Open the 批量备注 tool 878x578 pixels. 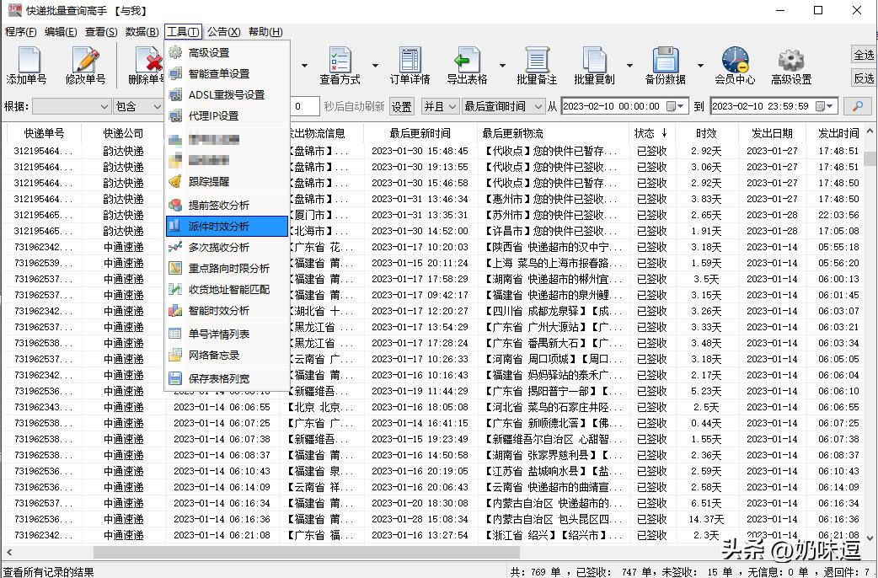[x=537, y=65]
